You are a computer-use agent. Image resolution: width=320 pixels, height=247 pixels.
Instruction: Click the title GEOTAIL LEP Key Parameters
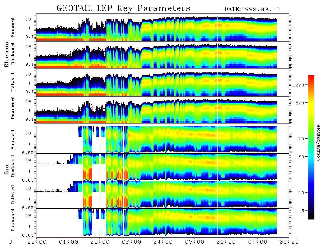coord(123,8)
